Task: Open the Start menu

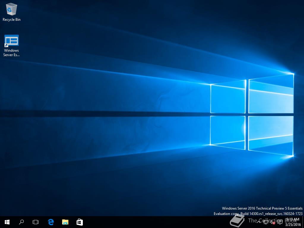Action: [x=7, y=222]
